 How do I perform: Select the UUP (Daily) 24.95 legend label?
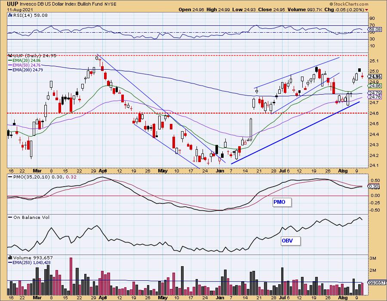tap(34, 55)
